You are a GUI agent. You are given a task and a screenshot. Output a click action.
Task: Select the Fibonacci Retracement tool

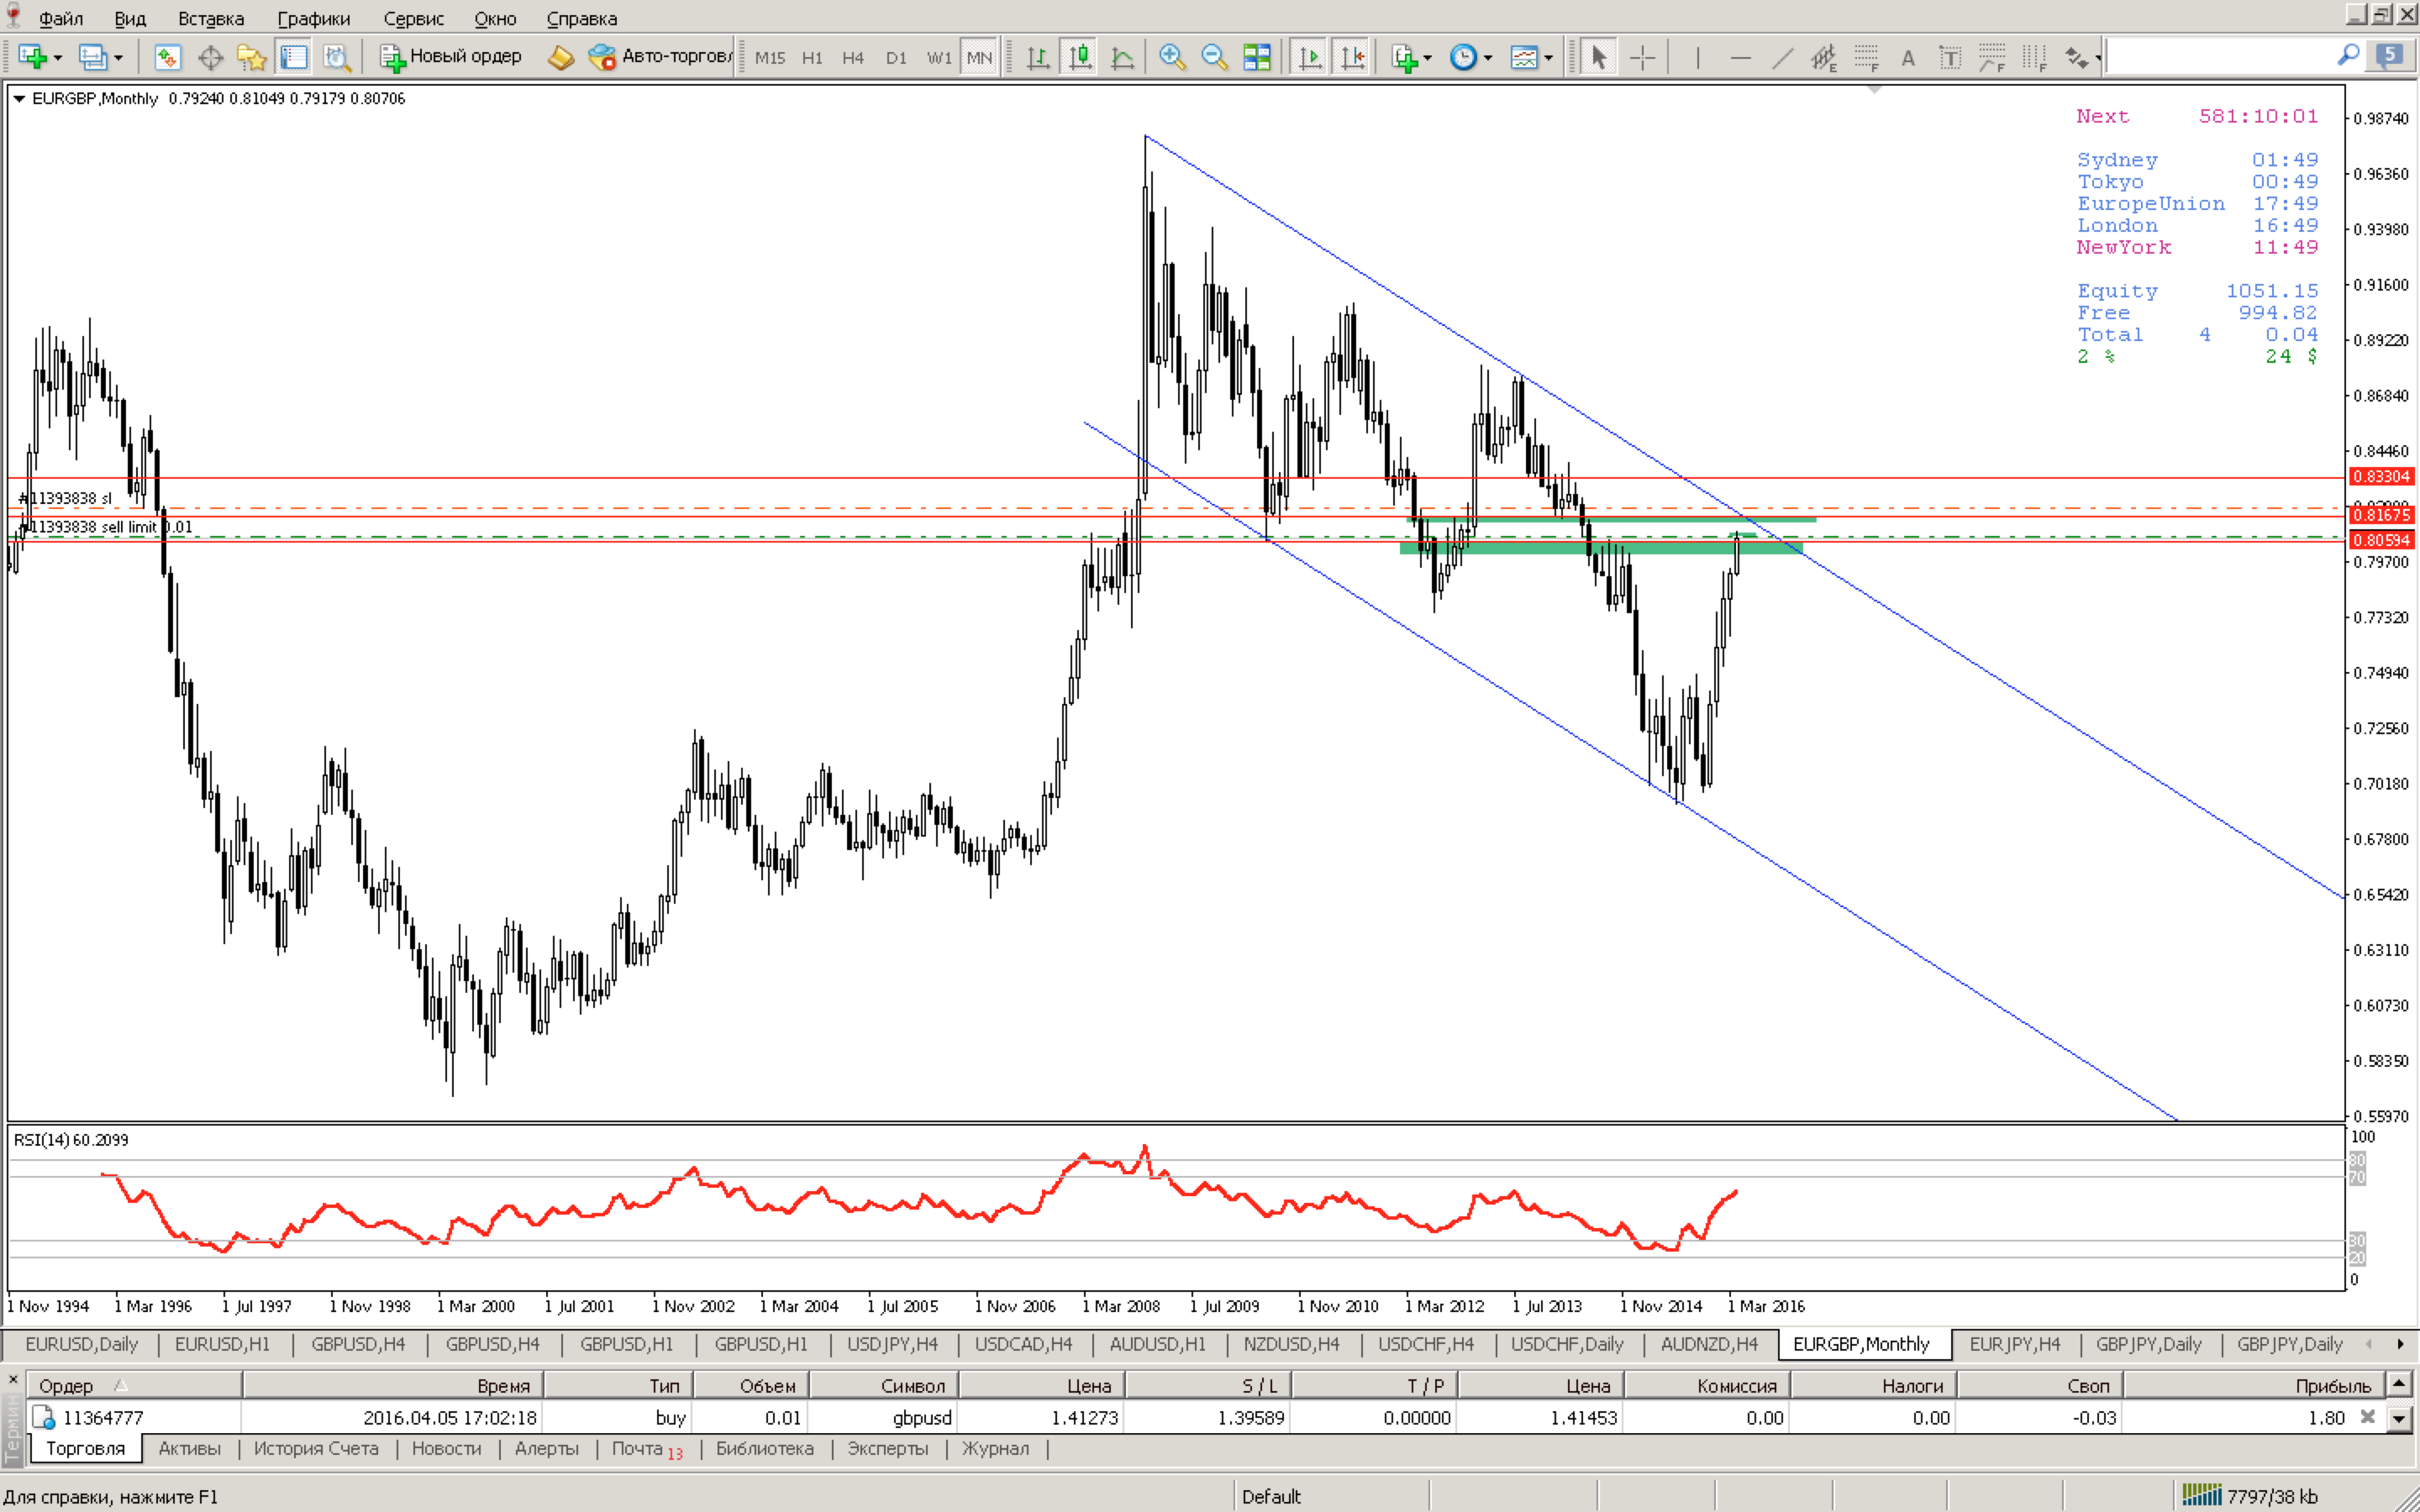(x=1866, y=57)
